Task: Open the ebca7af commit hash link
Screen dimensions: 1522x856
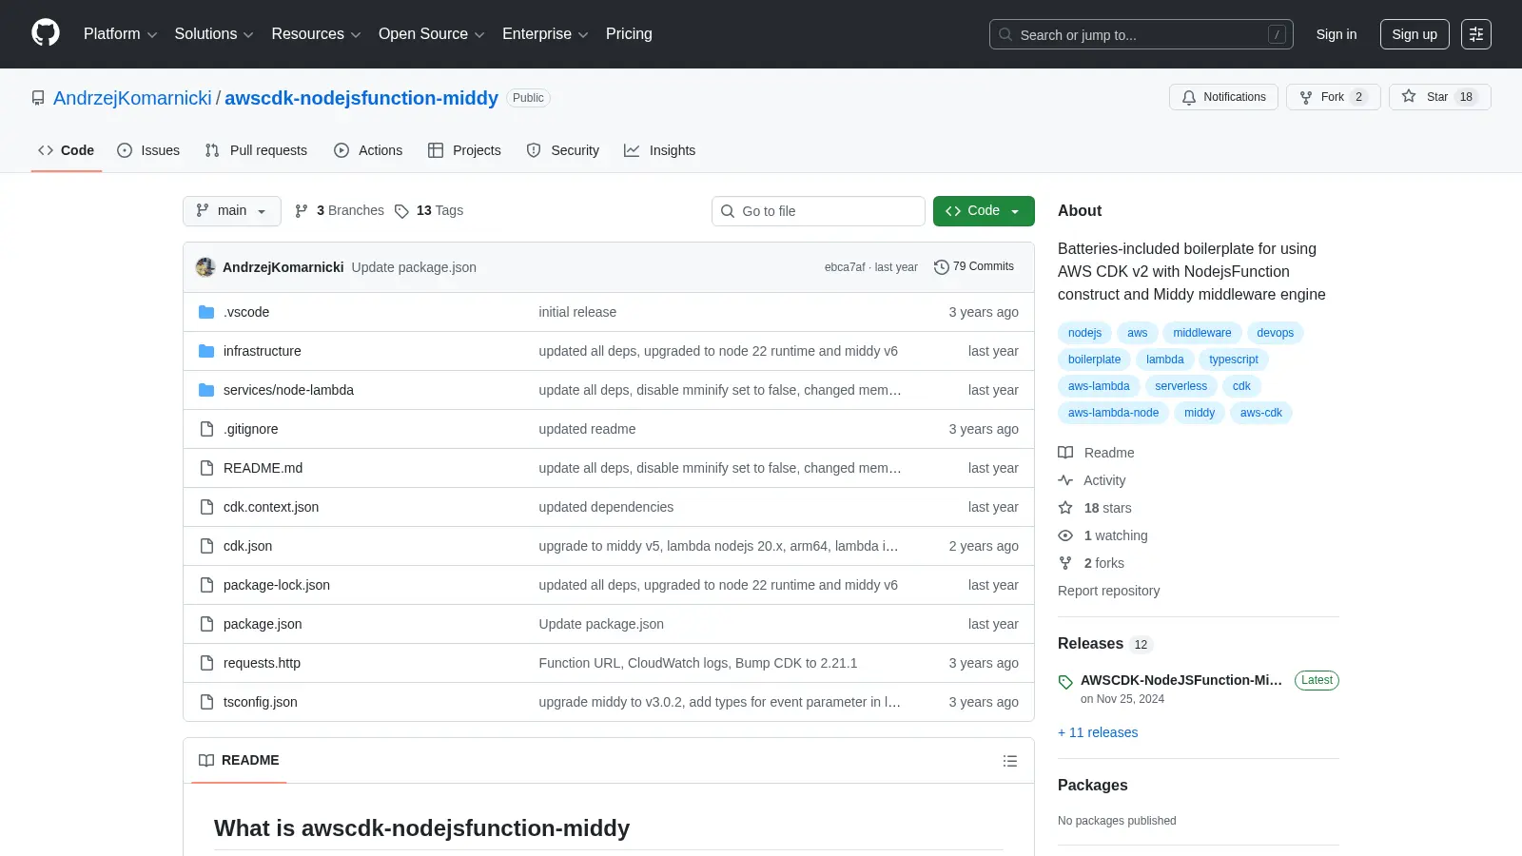Action: (x=845, y=267)
